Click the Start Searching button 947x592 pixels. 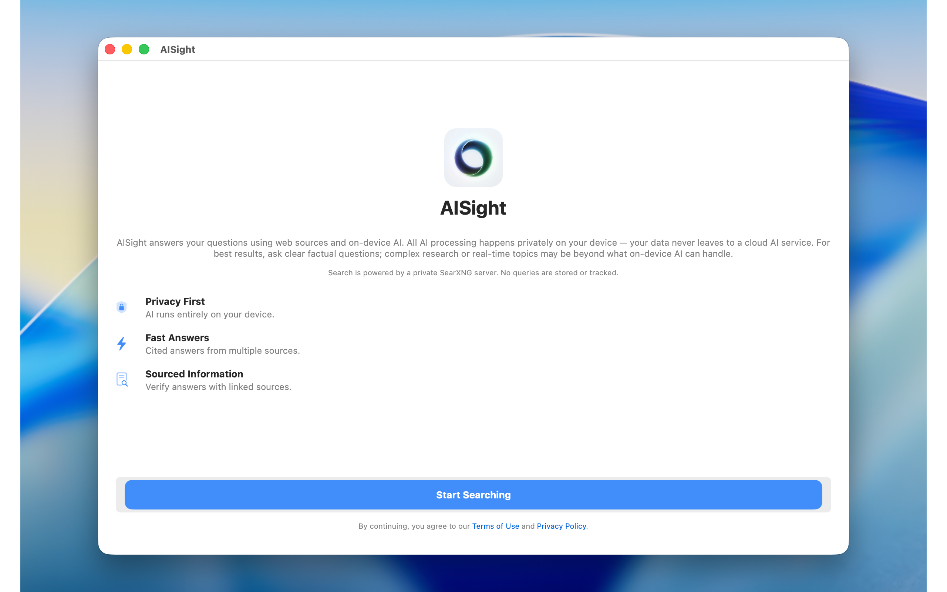click(x=473, y=495)
